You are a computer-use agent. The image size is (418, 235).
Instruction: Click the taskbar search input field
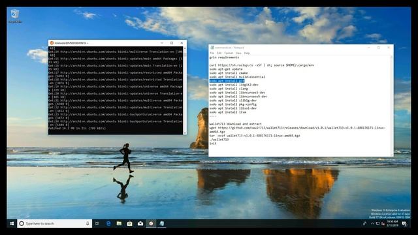(x=55, y=223)
